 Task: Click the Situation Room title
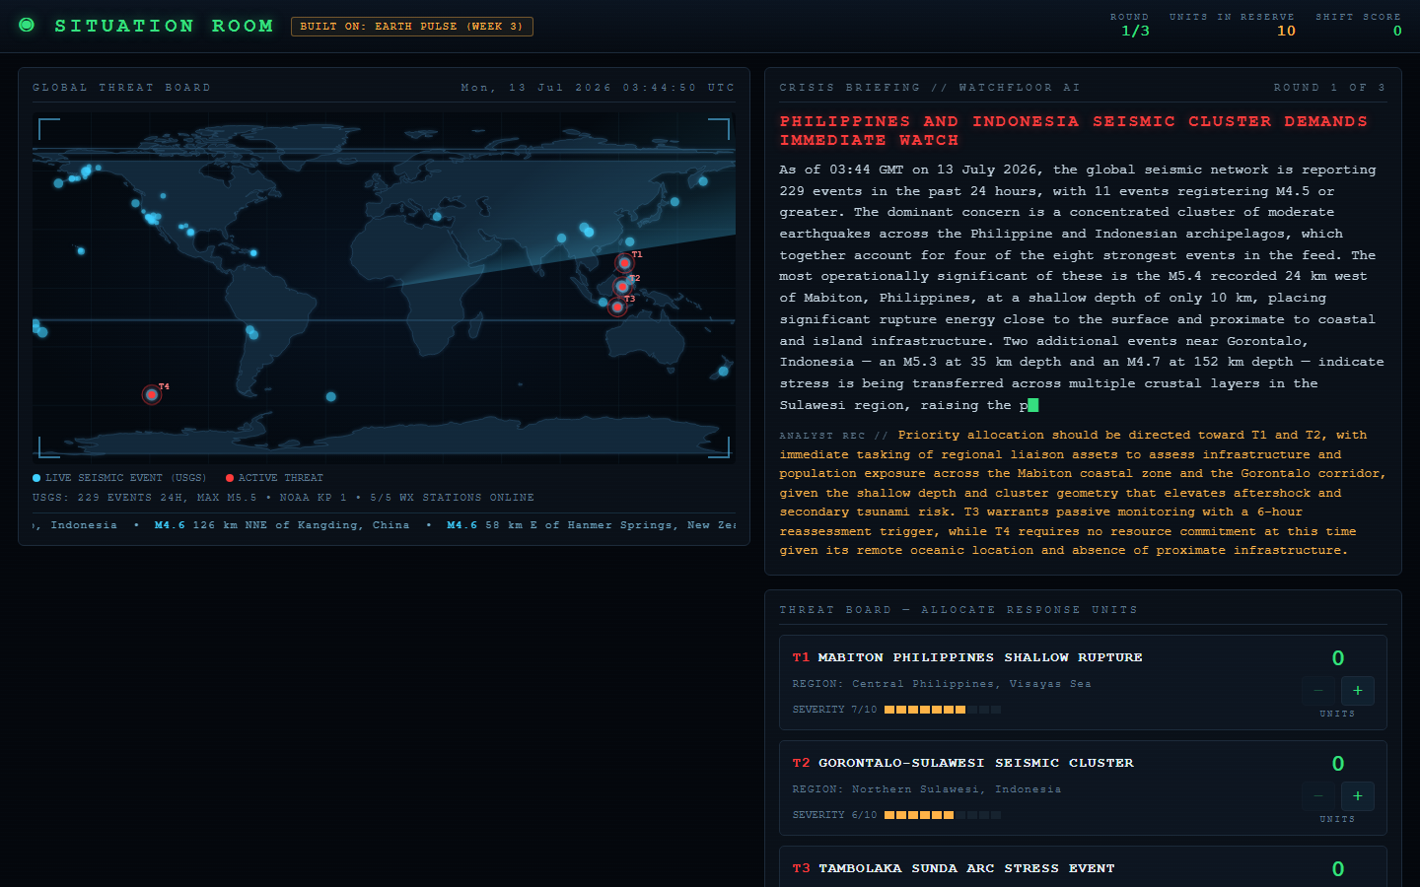164,26
